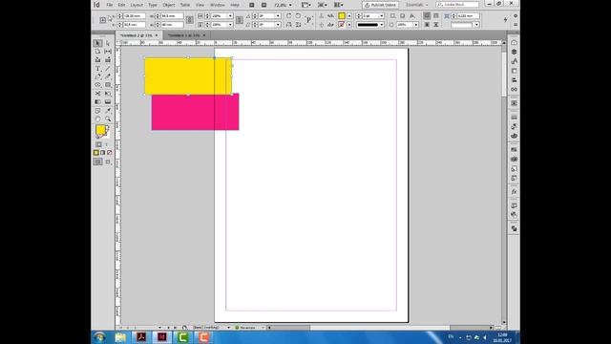
Task: Click the Publish Online button
Action: (x=380, y=5)
